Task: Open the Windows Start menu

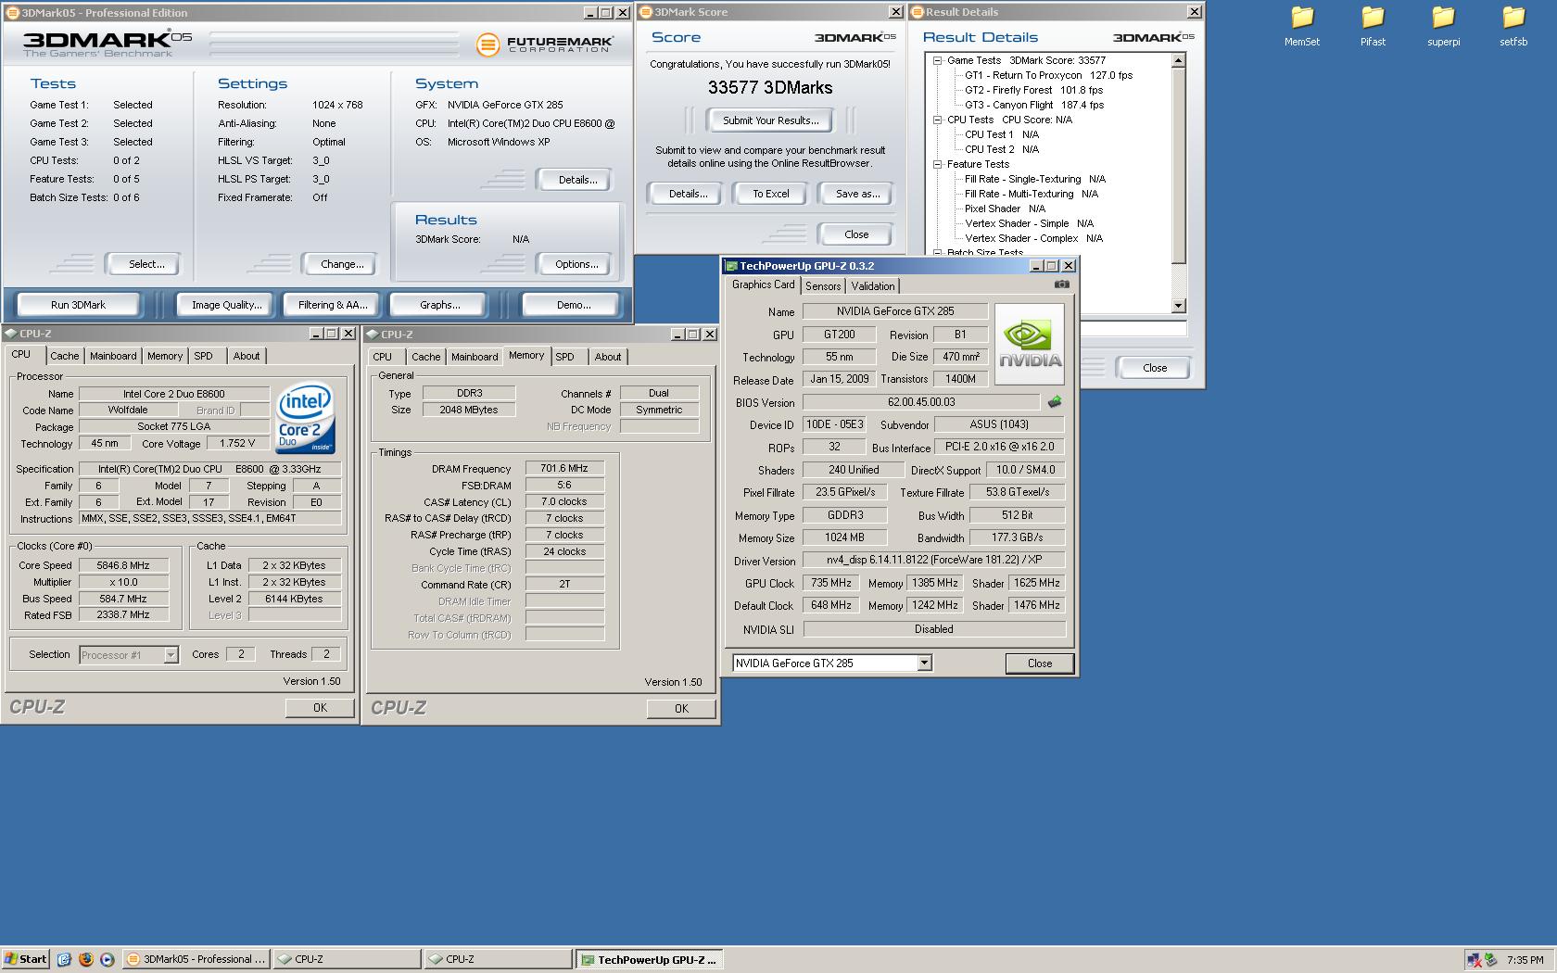Action: click(x=26, y=959)
